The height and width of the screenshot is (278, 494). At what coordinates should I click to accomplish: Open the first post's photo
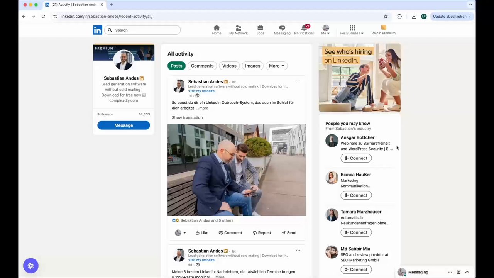(x=237, y=170)
